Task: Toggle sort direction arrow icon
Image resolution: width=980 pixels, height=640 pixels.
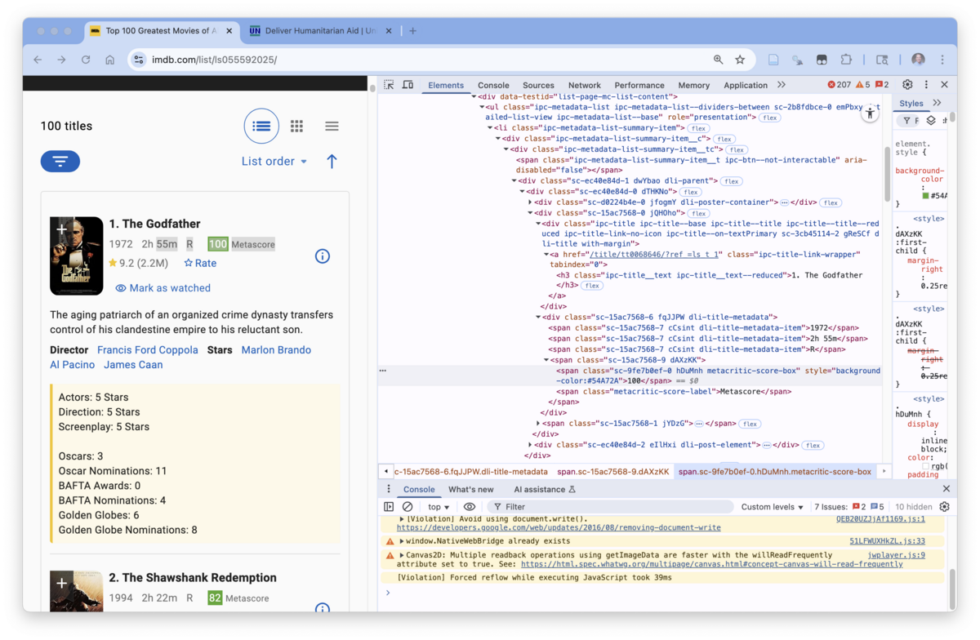Action: click(332, 162)
